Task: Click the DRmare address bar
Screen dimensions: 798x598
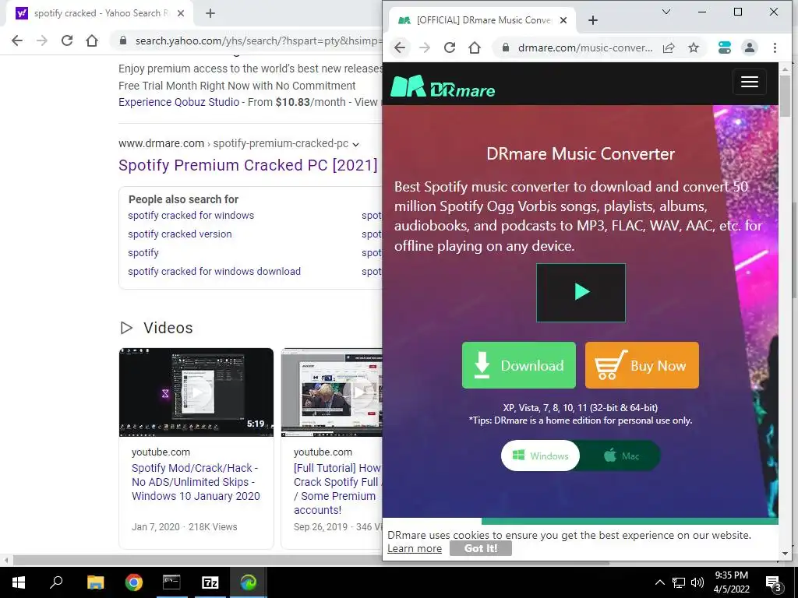Action: pyautogui.click(x=584, y=47)
